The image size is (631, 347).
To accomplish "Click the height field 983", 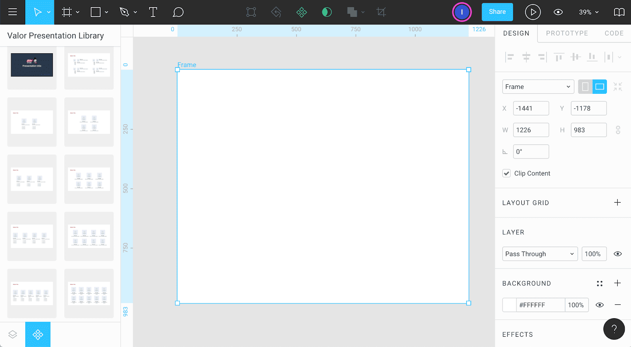I will coord(588,130).
